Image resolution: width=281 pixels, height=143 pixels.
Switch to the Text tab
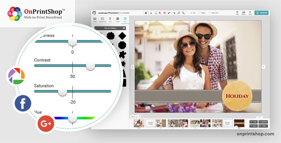[x=110, y=19]
